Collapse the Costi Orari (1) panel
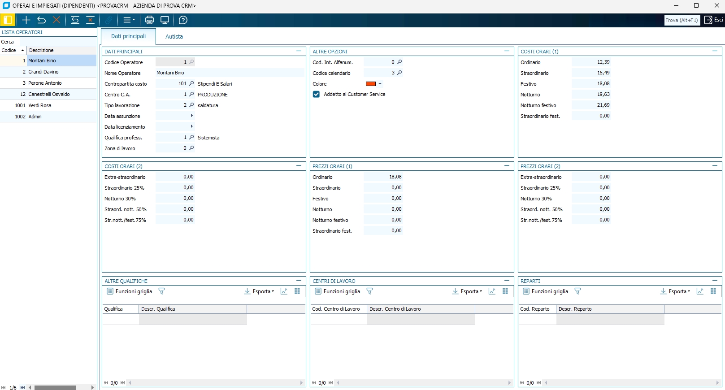The height and width of the screenshot is (390, 725). coord(715,51)
